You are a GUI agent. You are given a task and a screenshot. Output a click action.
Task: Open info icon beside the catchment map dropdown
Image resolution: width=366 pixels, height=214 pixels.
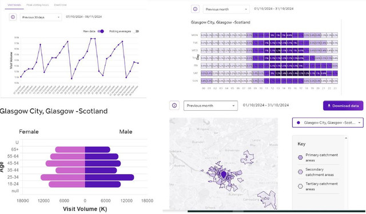(x=174, y=106)
